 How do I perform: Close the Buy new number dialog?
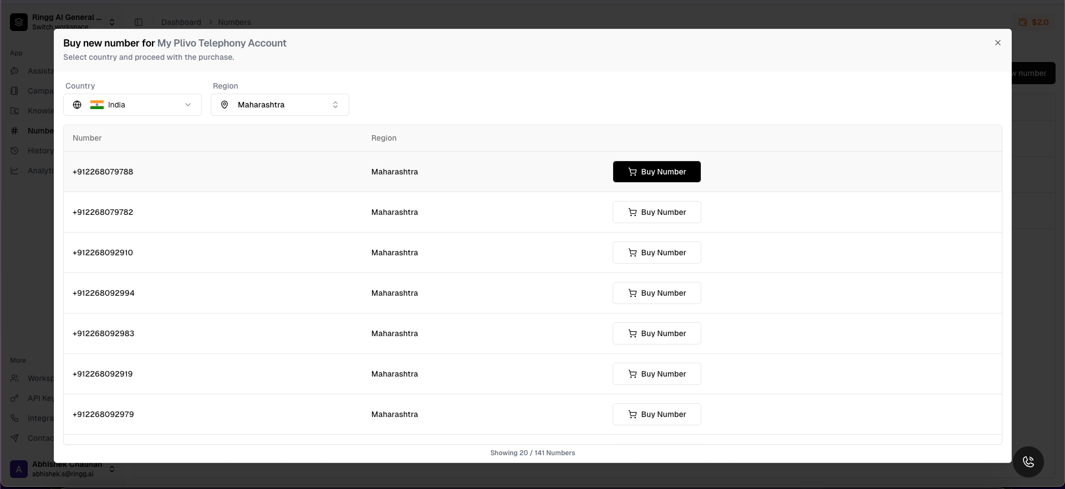pyautogui.click(x=997, y=43)
